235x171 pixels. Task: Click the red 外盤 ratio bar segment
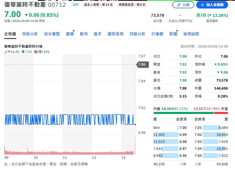pos(221,113)
